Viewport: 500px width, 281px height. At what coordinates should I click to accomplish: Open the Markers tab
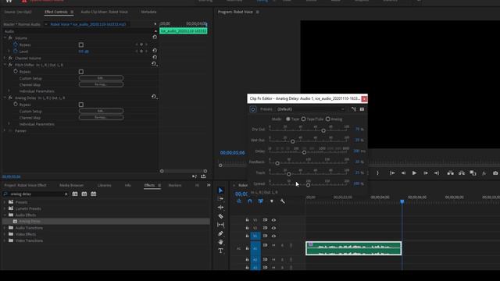point(175,185)
